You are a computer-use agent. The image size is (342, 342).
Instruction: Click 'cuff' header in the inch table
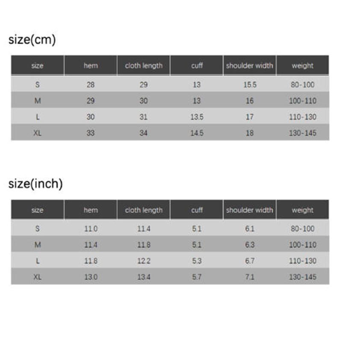197,210
